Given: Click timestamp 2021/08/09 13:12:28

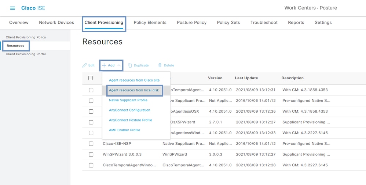Looking at the screenshot, I should [x=256, y=165].
